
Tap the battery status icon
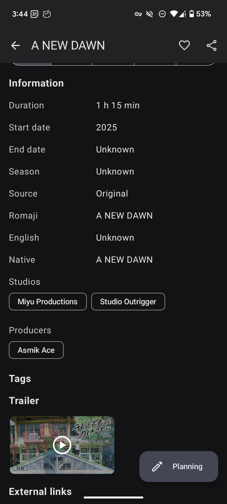[x=192, y=14]
